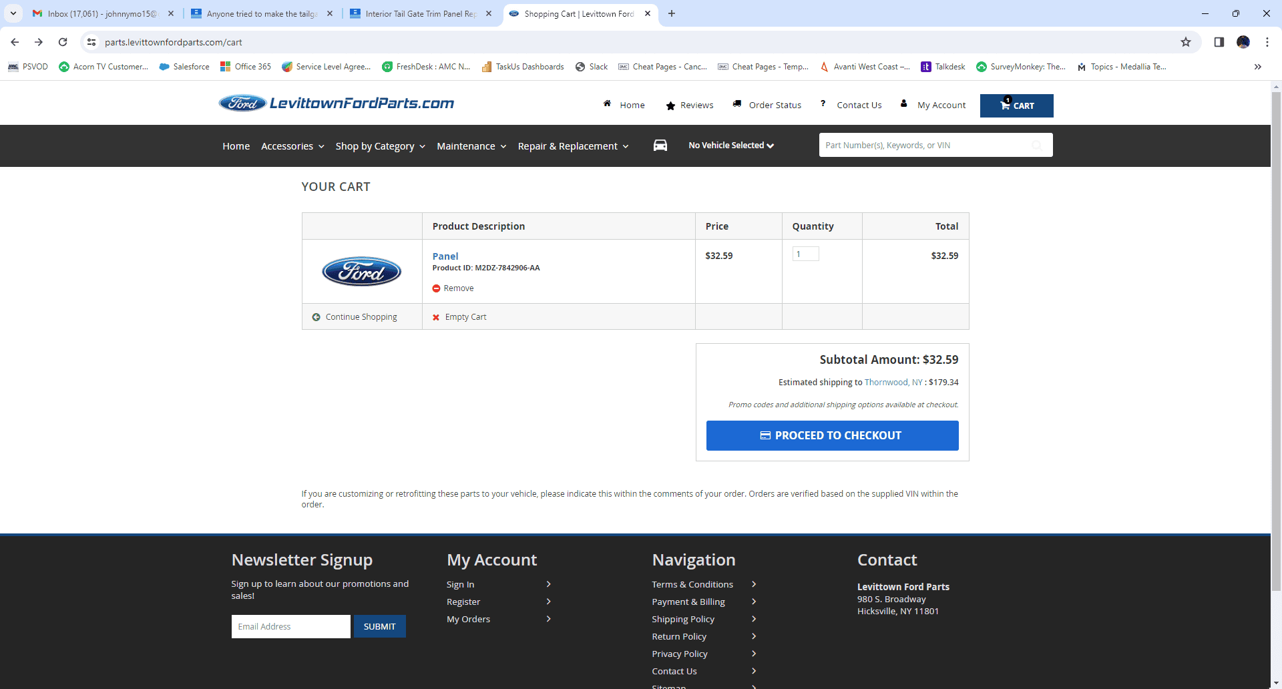The width and height of the screenshot is (1282, 689).
Task: Open the Panel product link
Action: (x=445, y=256)
